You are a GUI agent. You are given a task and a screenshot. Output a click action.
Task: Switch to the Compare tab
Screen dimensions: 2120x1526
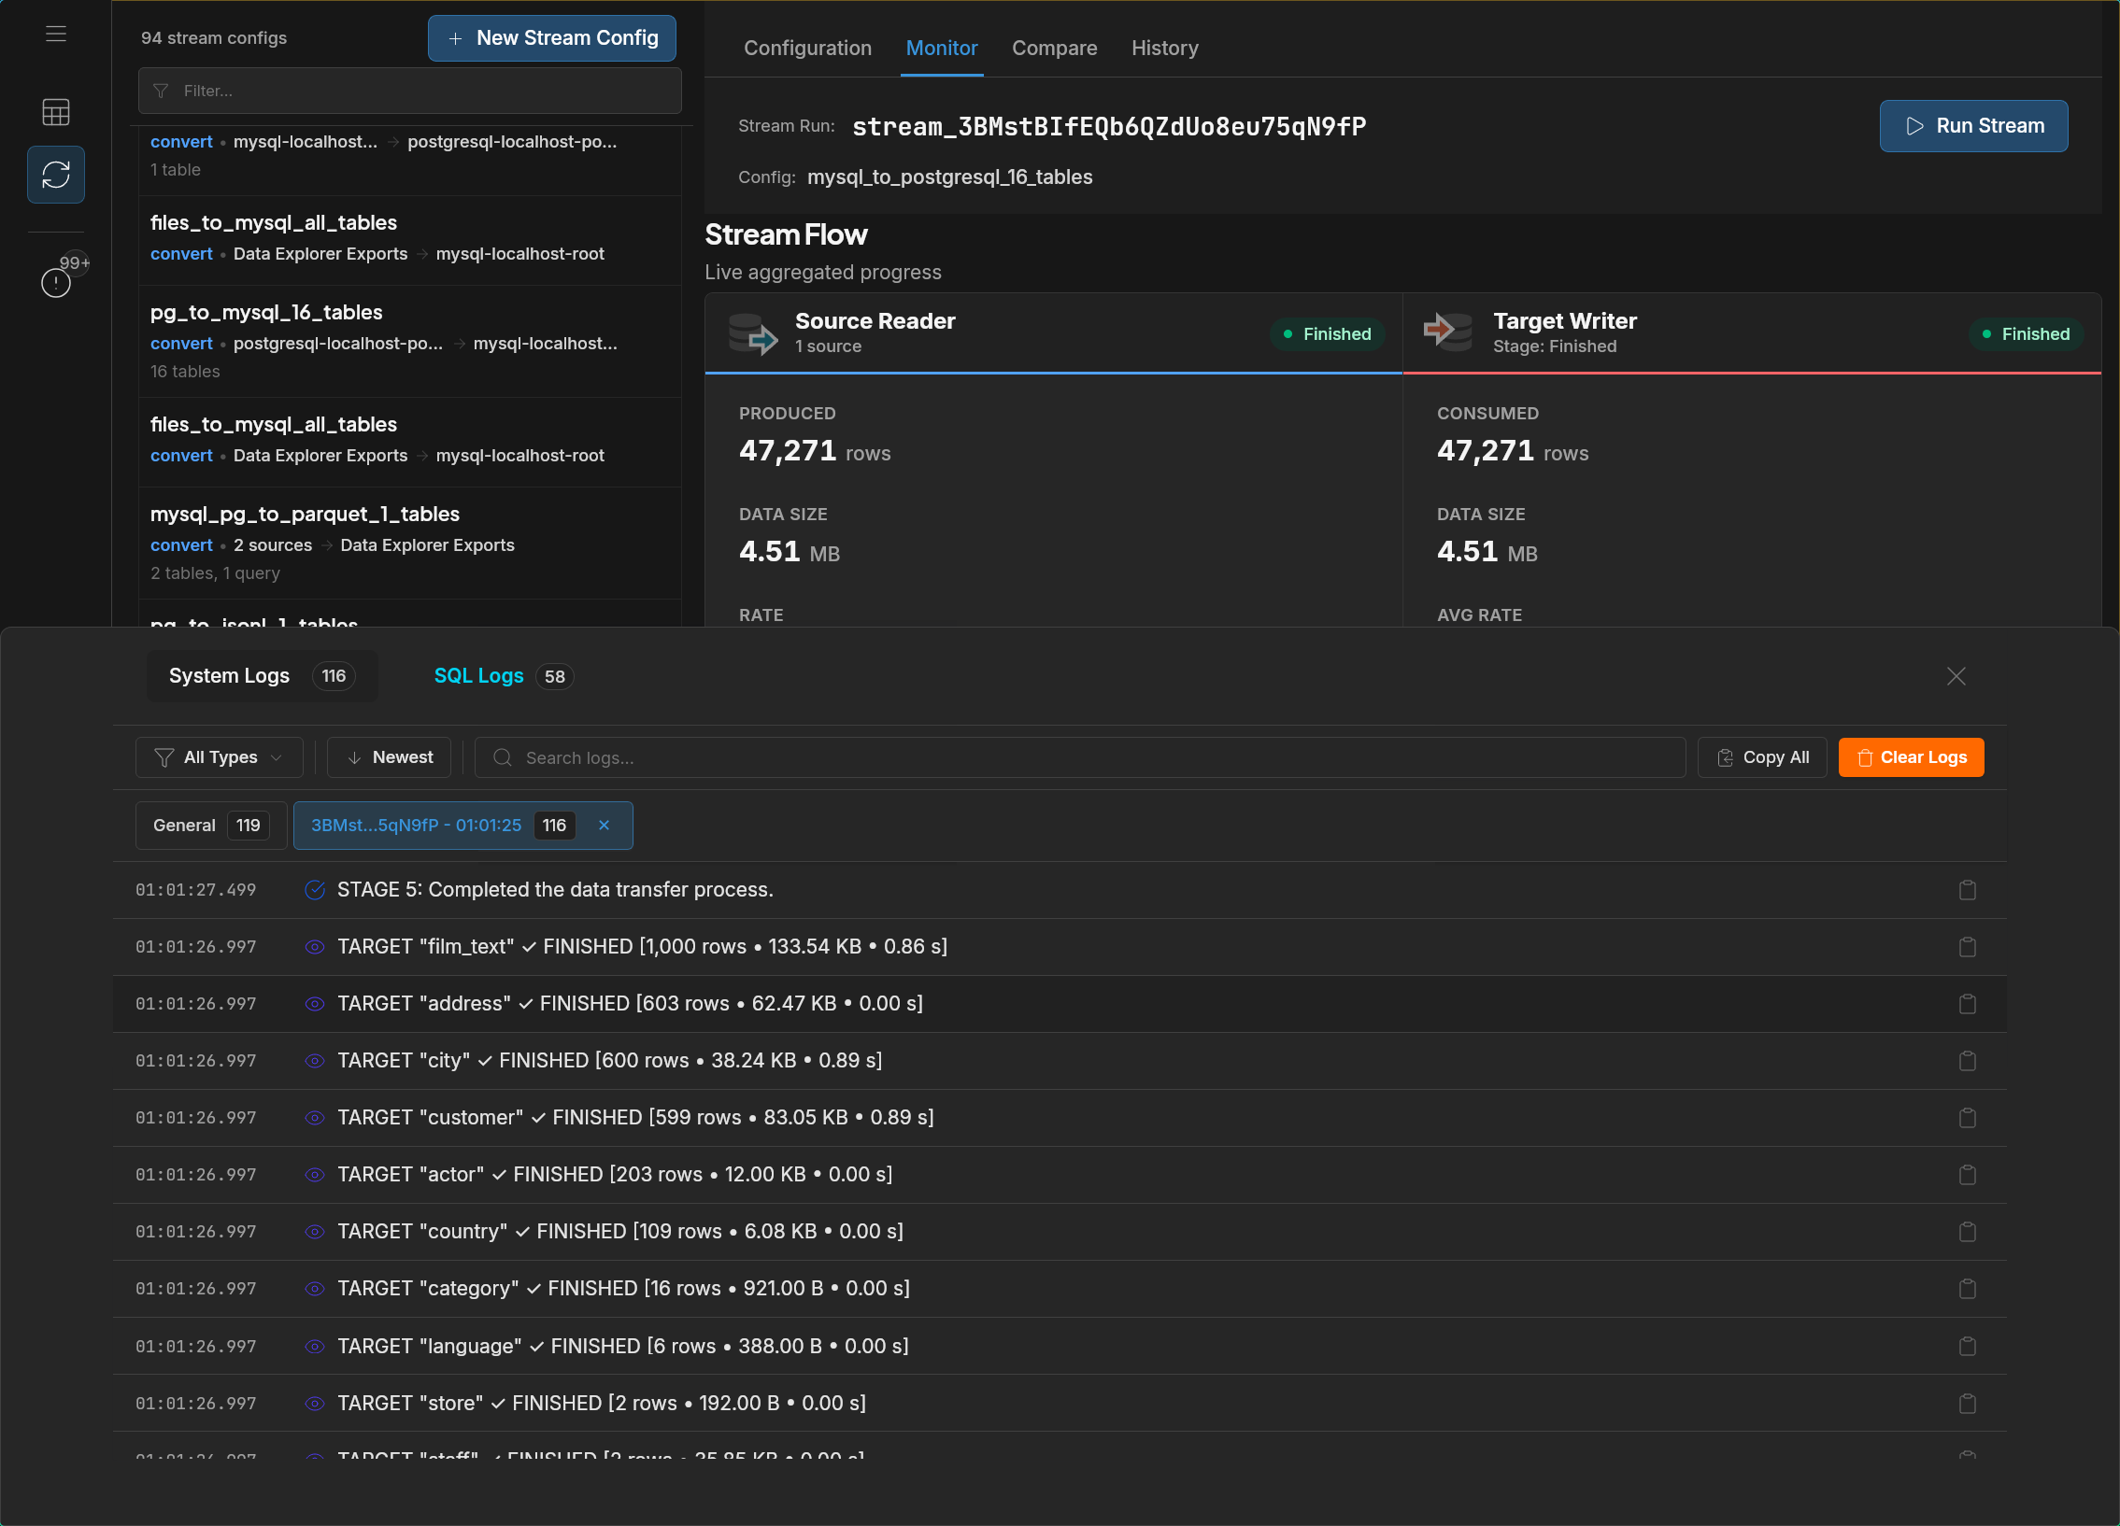tap(1054, 48)
